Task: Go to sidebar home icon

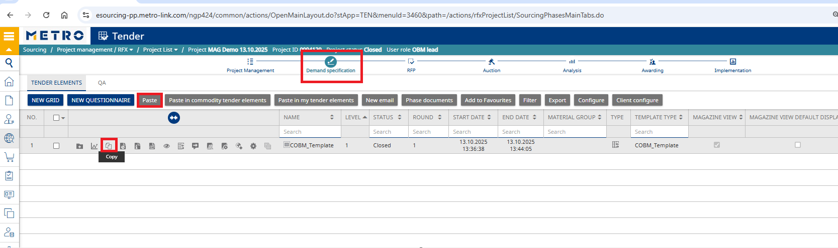Action: 9,82
